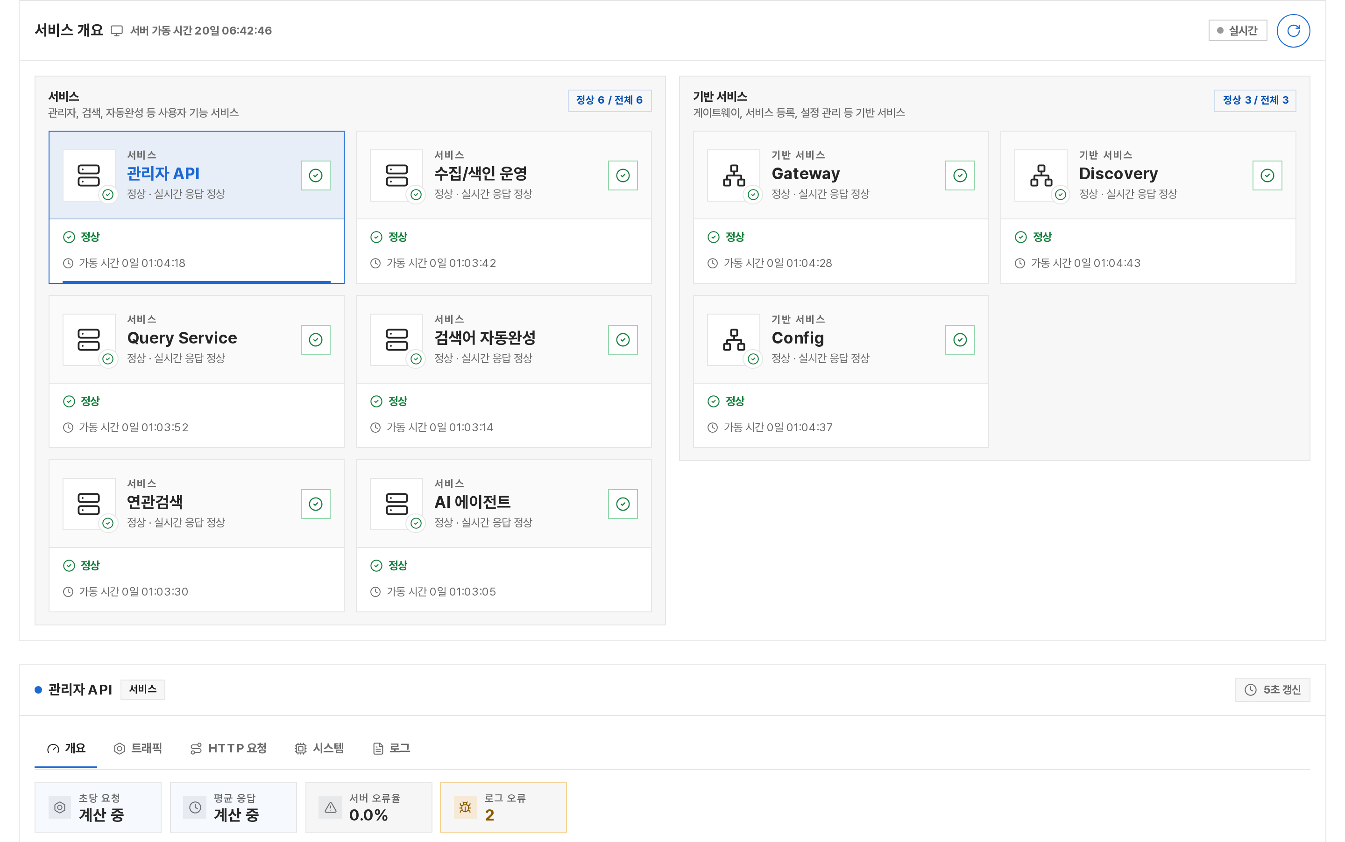Click the green check box on 검색어 자동완성 card

point(623,340)
